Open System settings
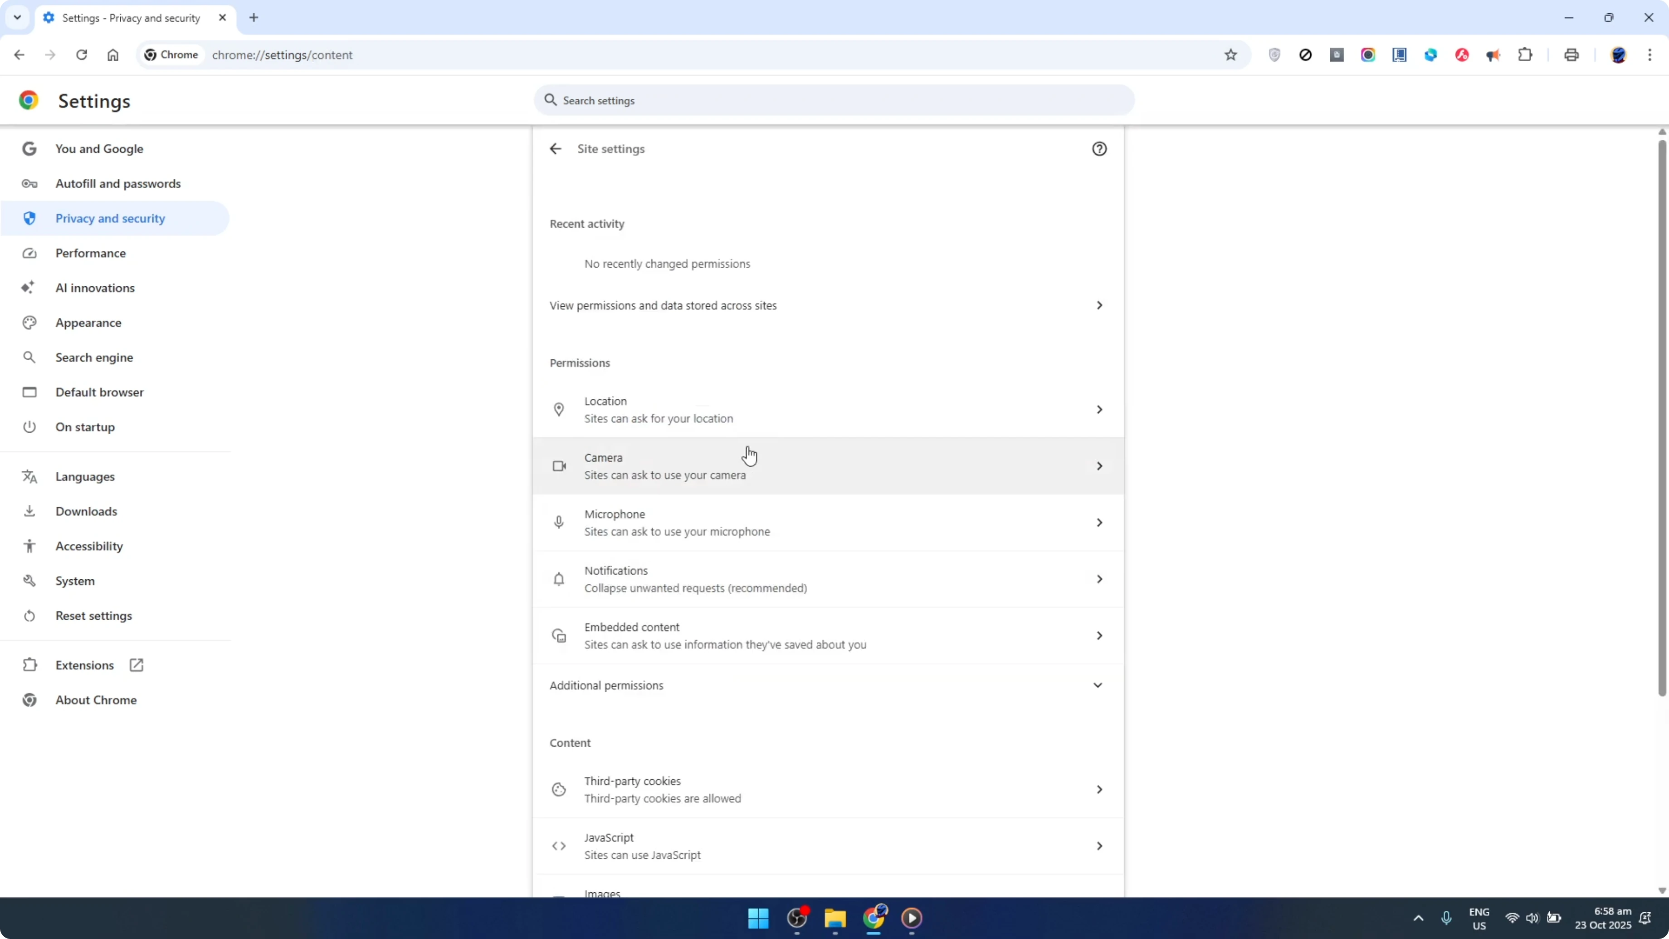The height and width of the screenshot is (939, 1669). [x=115, y=581]
